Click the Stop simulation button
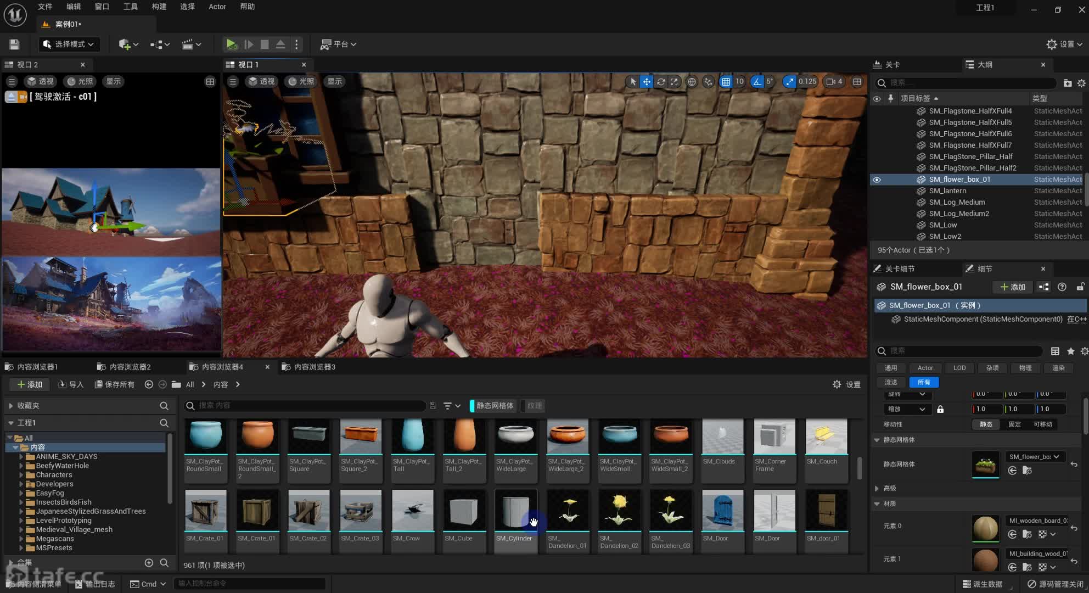This screenshot has width=1089, height=593. pyautogui.click(x=265, y=44)
